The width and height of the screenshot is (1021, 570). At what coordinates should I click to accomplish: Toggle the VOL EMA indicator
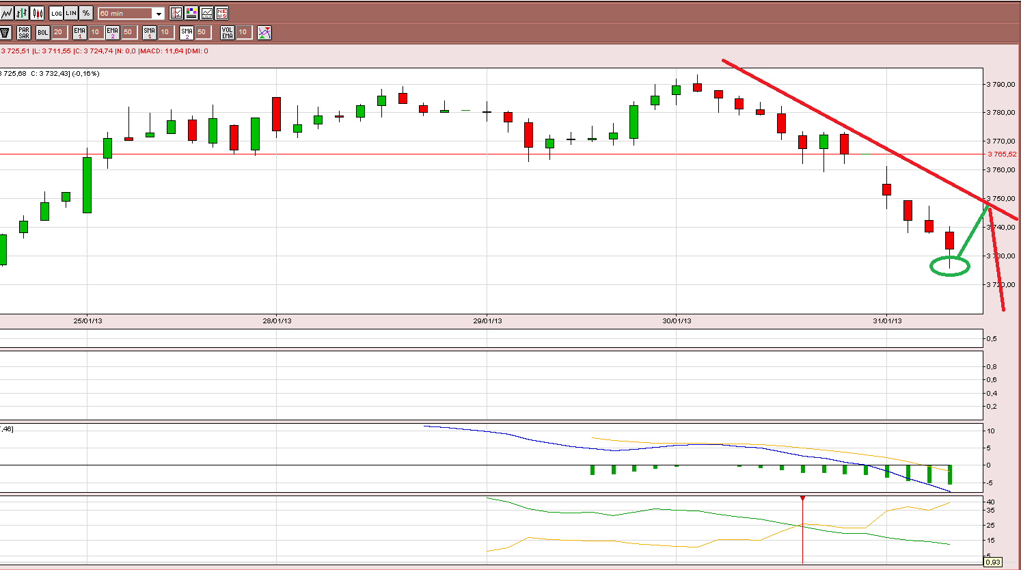[x=228, y=32]
